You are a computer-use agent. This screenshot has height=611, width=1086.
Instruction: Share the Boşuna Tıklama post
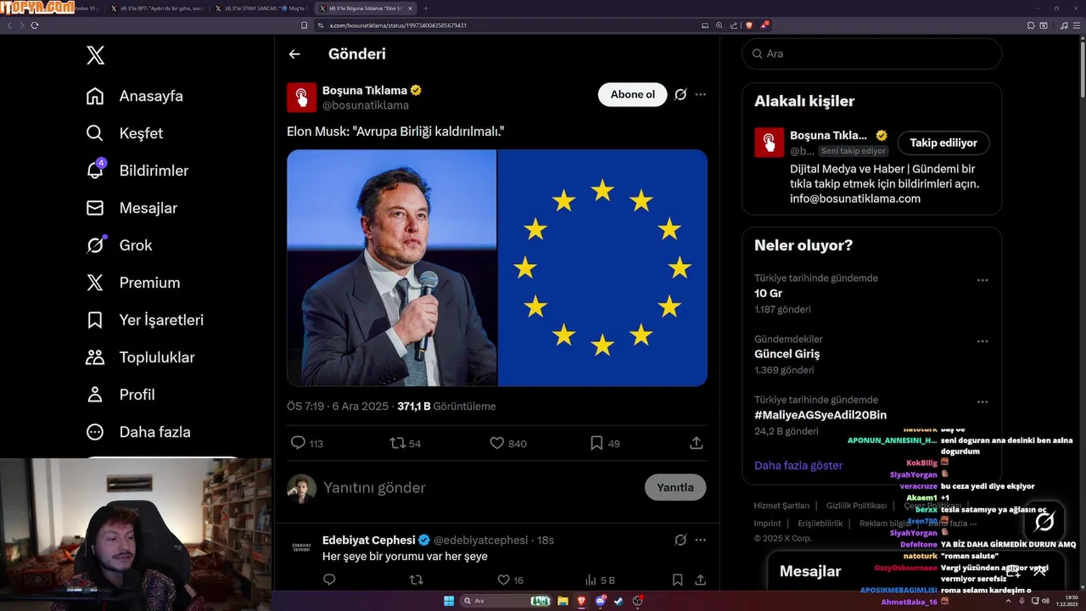tap(697, 443)
